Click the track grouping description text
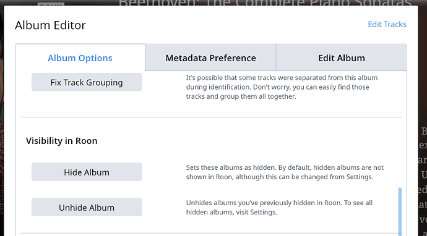This screenshot has width=427, height=236. pos(282,87)
